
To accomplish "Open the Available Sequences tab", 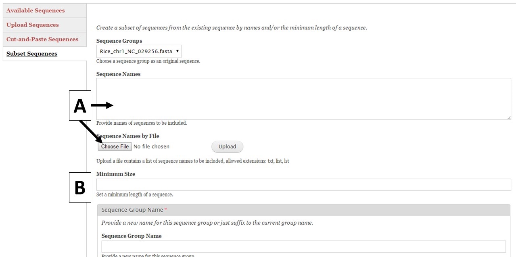I will (36, 10).
